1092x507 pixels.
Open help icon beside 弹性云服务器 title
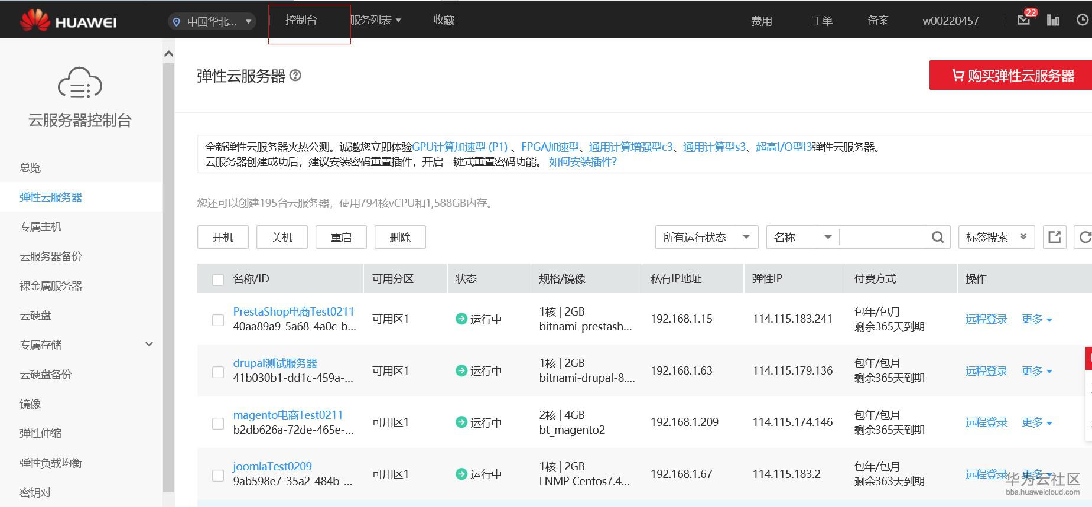point(295,75)
